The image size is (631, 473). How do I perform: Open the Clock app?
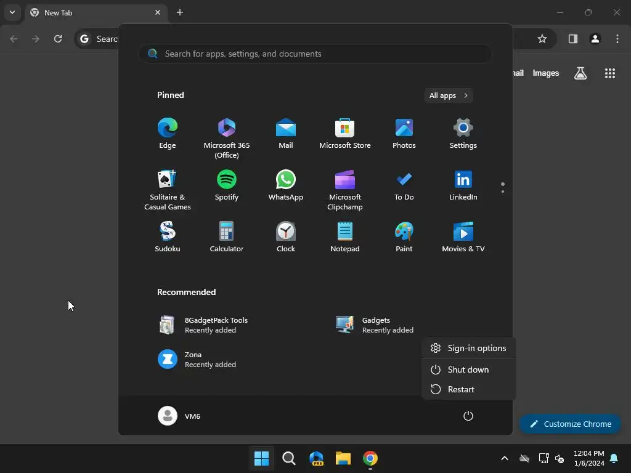click(x=286, y=237)
